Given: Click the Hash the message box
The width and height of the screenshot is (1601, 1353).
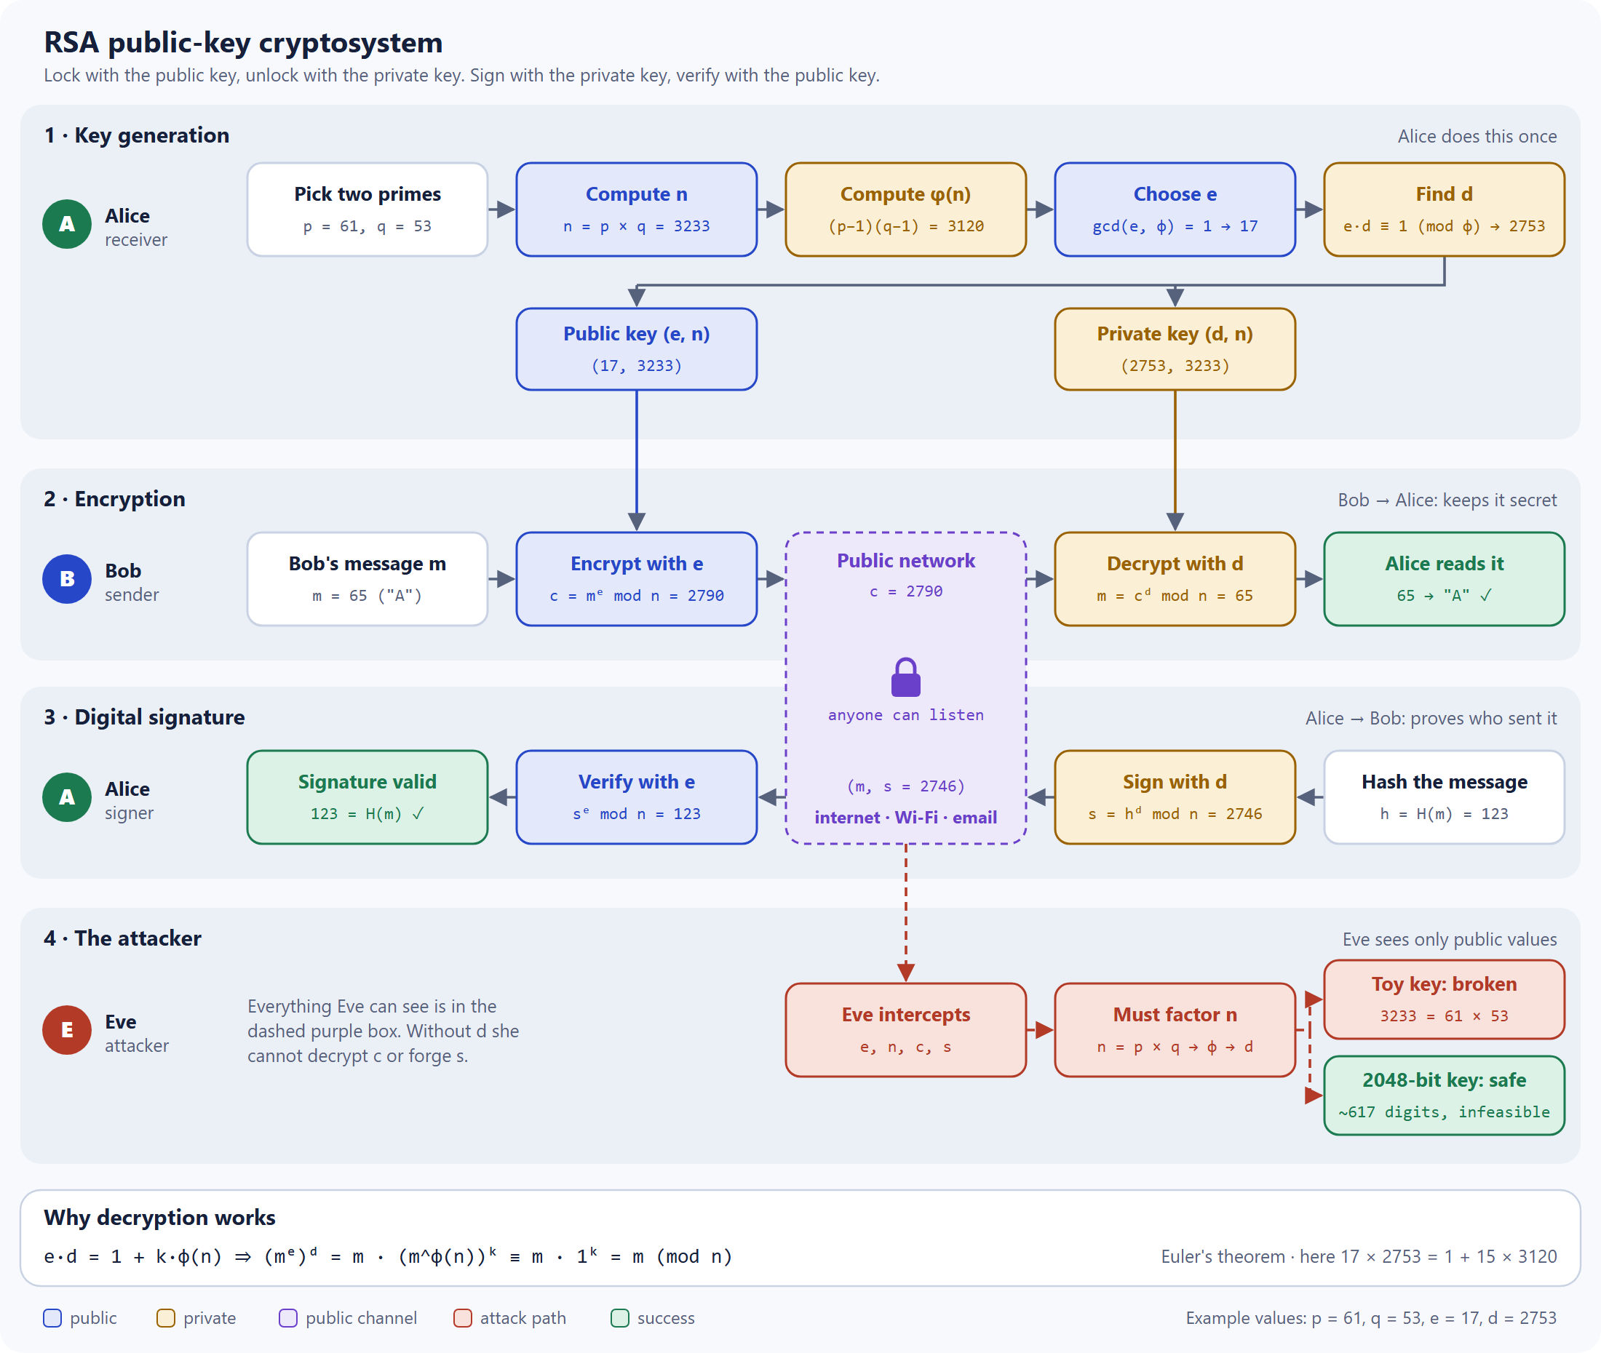Looking at the screenshot, I should click(1445, 797).
